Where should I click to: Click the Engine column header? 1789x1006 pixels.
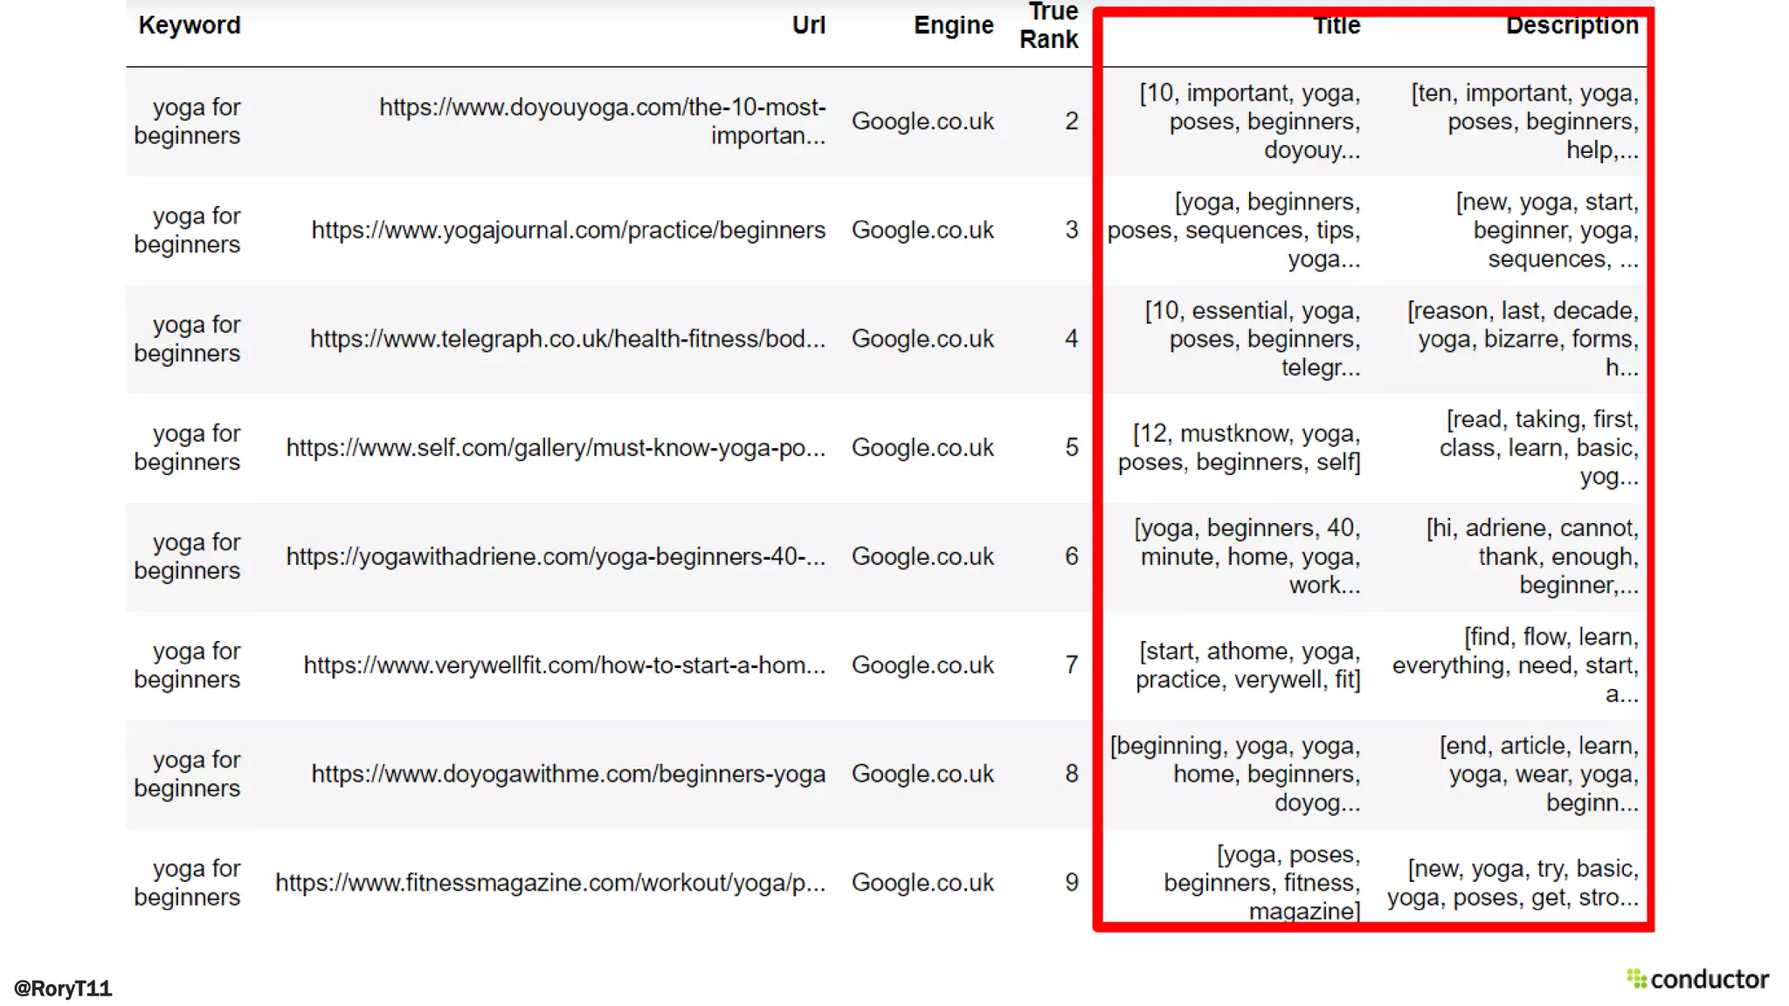953,25
